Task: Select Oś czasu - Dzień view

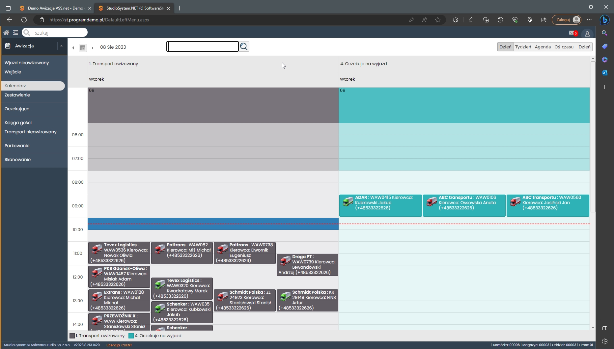Action: pyautogui.click(x=572, y=47)
